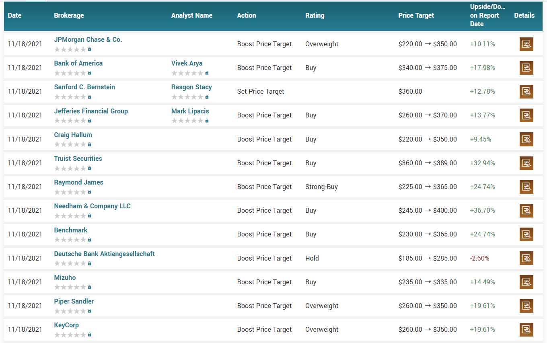
Task: View analyst Mark Lipacis profile
Action: 190,111
